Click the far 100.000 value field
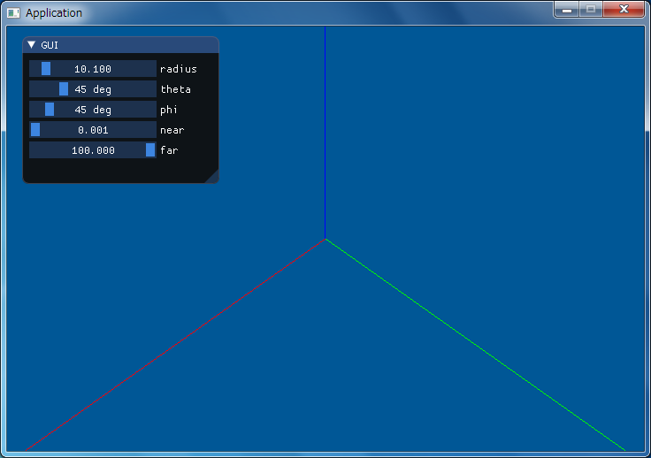The width and height of the screenshot is (651, 458). (x=93, y=149)
